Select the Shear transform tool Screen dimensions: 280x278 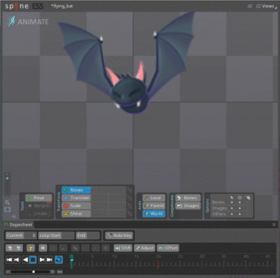[77, 213]
